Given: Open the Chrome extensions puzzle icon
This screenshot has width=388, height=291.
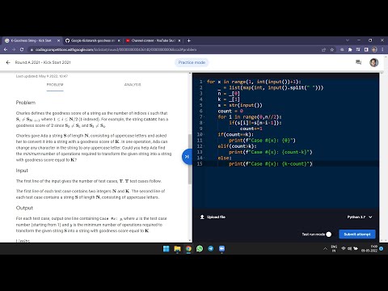Looking at the screenshot, I should (x=350, y=49).
